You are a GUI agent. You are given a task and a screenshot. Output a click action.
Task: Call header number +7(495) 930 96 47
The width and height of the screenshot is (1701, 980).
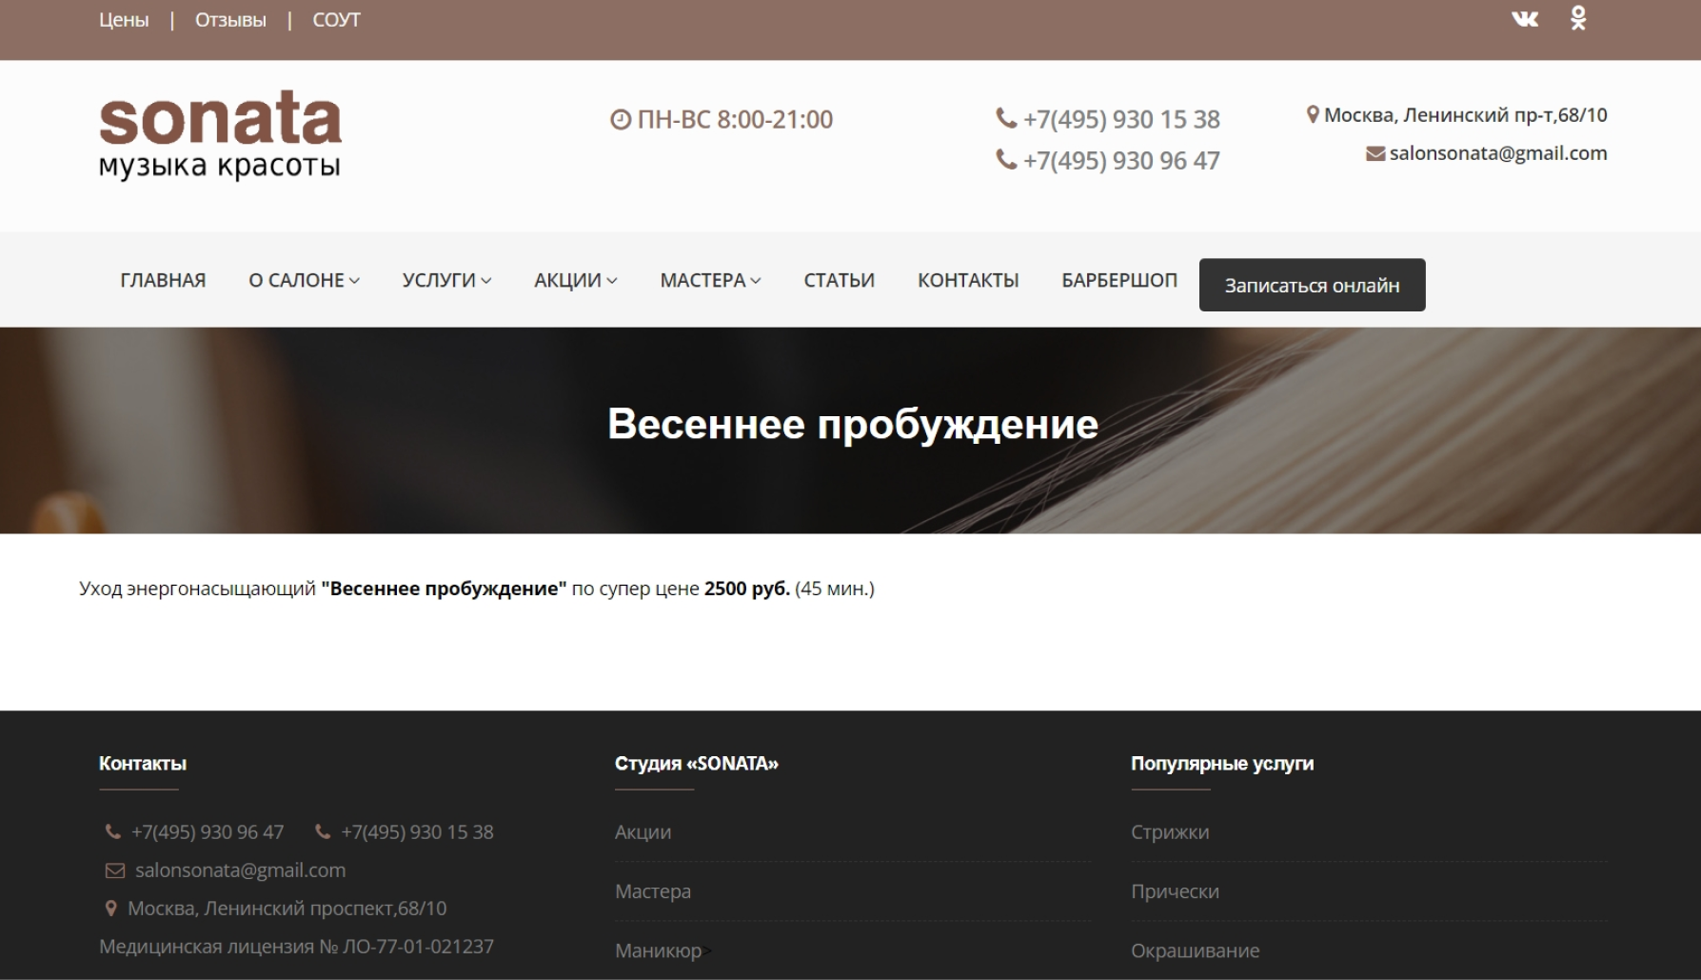1121,160
